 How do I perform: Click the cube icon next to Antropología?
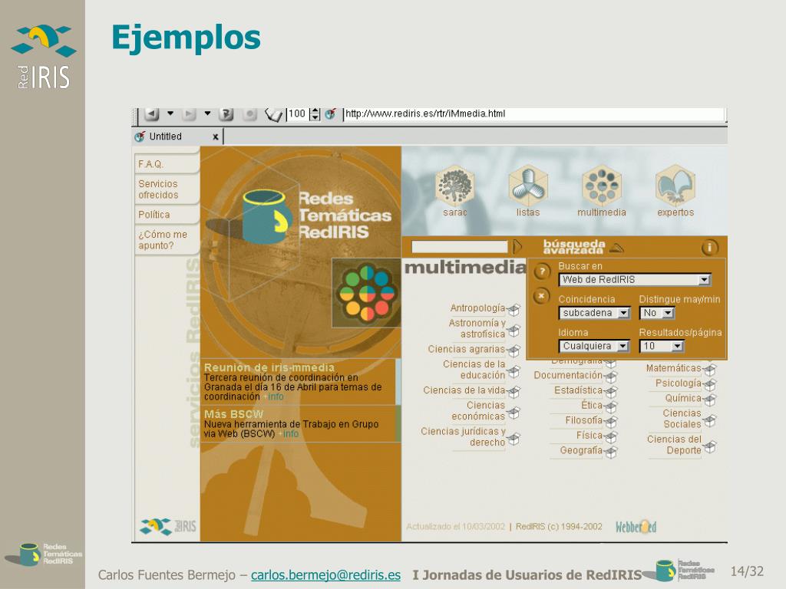point(514,310)
